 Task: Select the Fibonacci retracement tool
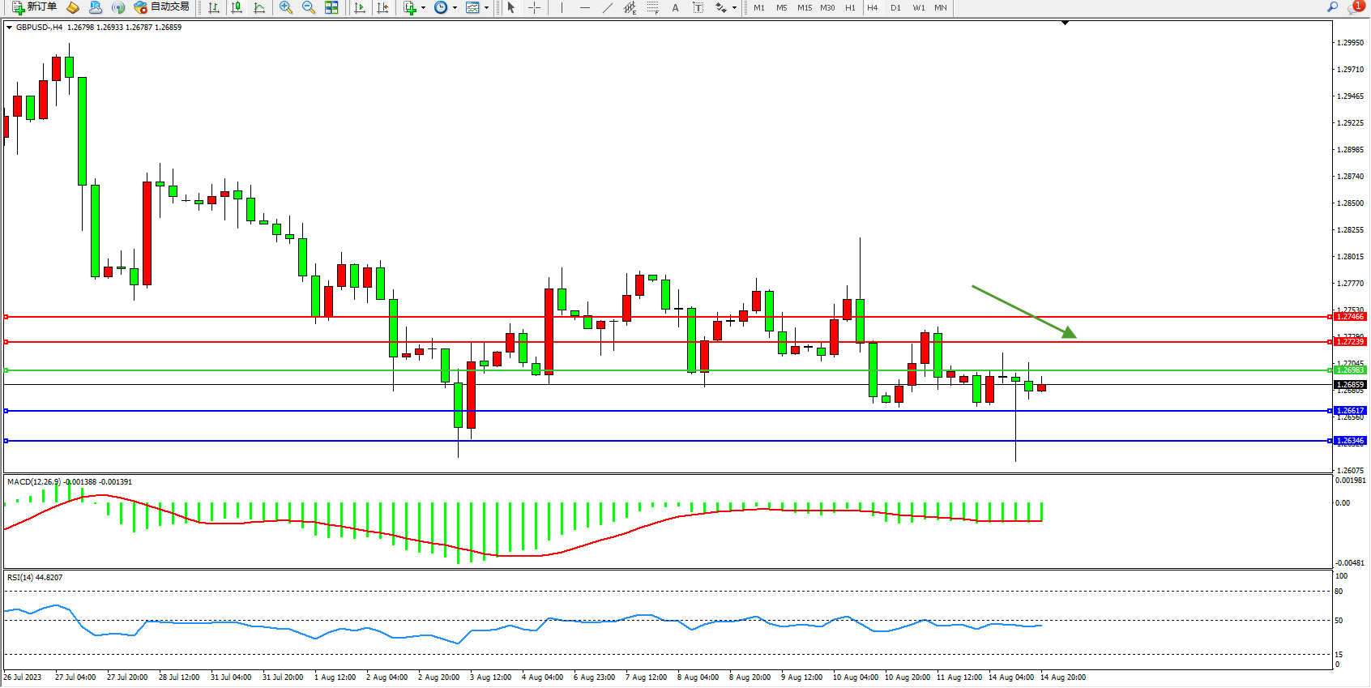(653, 7)
